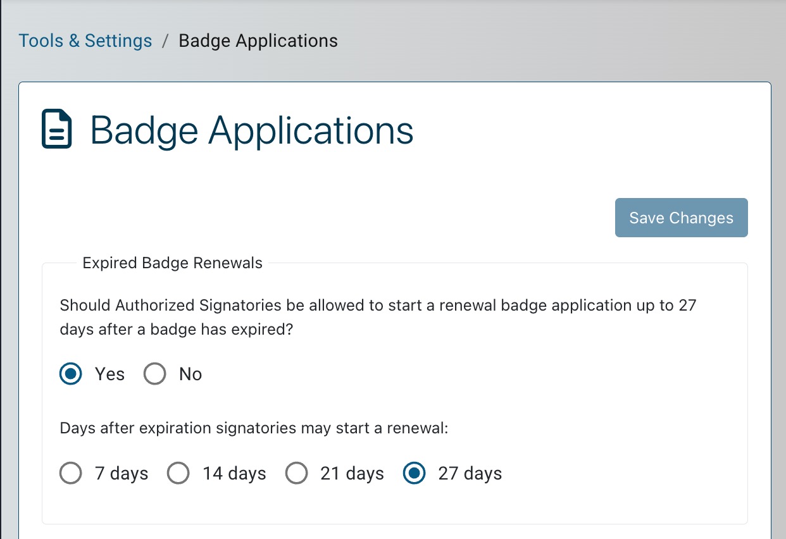
Task: Click the "21 days" label text
Action: [x=352, y=474]
